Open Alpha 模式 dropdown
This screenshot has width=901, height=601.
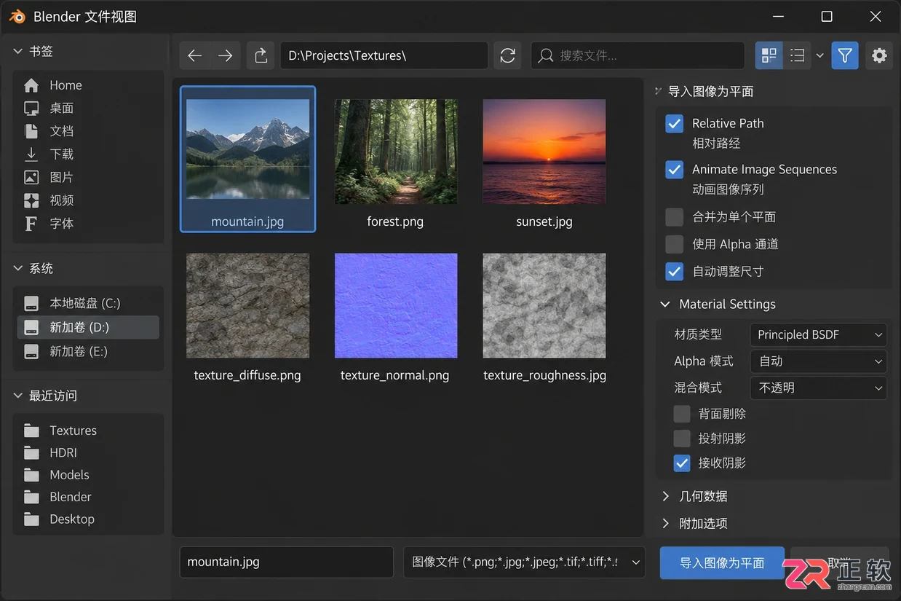[x=819, y=361]
